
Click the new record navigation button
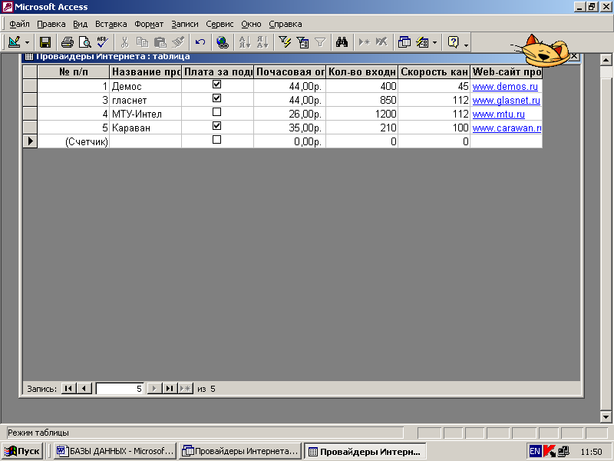pyautogui.click(x=185, y=389)
